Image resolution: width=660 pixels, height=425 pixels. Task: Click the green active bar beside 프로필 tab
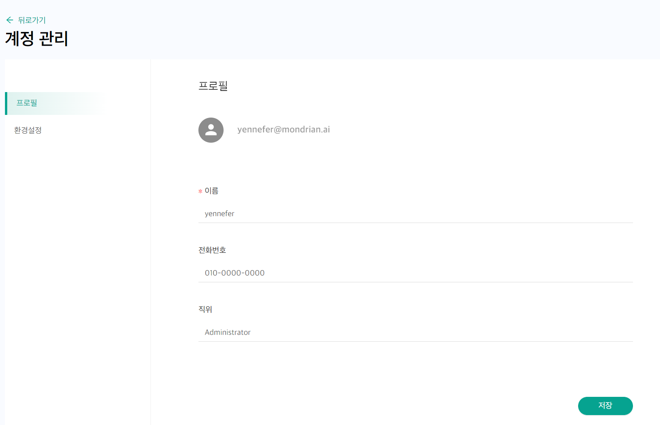pos(6,103)
